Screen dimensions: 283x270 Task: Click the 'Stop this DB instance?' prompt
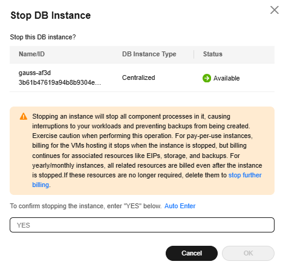point(43,37)
